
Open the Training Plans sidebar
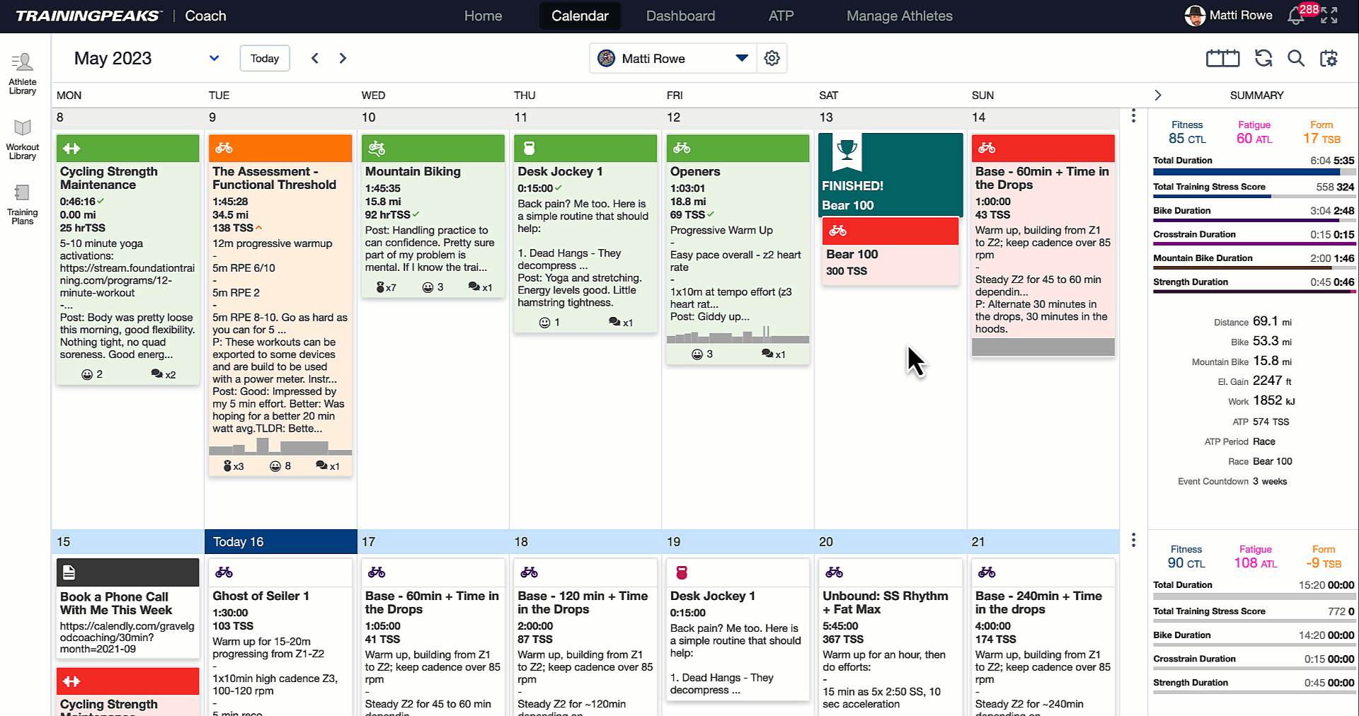23,204
